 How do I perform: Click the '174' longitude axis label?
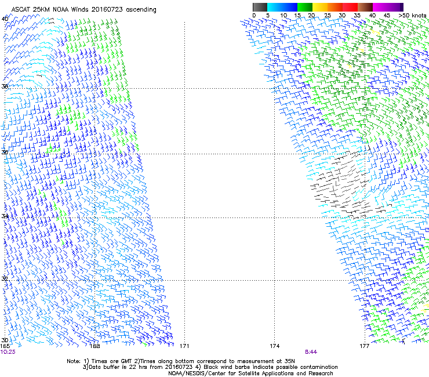274,346
